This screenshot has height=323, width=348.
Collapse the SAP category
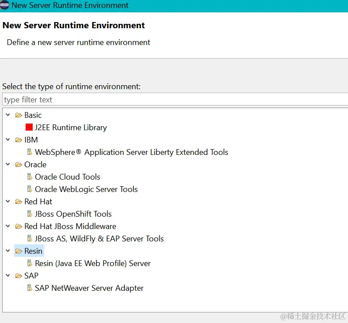tap(8, 275)
